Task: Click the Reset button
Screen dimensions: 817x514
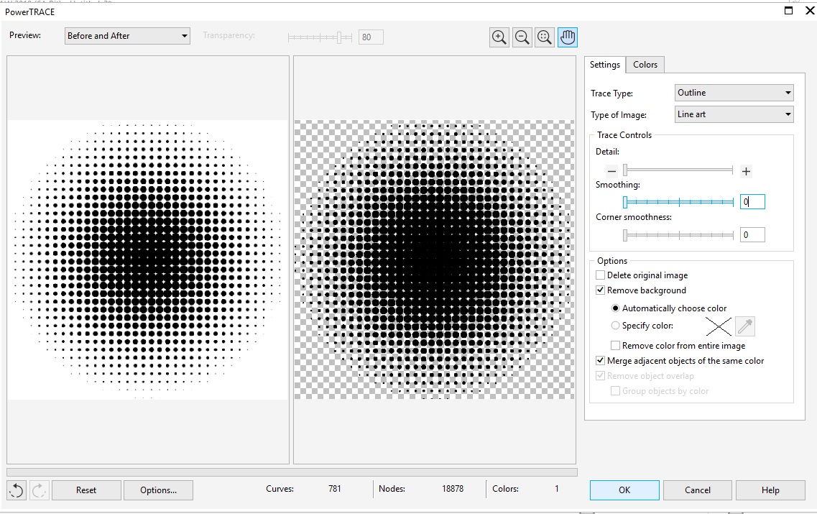Action: point(86,490)
